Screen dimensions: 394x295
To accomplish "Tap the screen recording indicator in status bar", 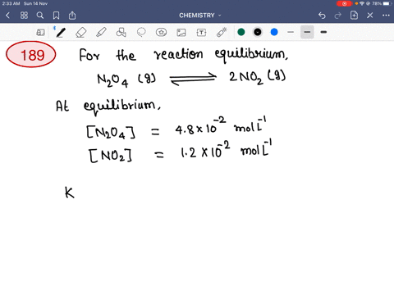I will (344, 3).
